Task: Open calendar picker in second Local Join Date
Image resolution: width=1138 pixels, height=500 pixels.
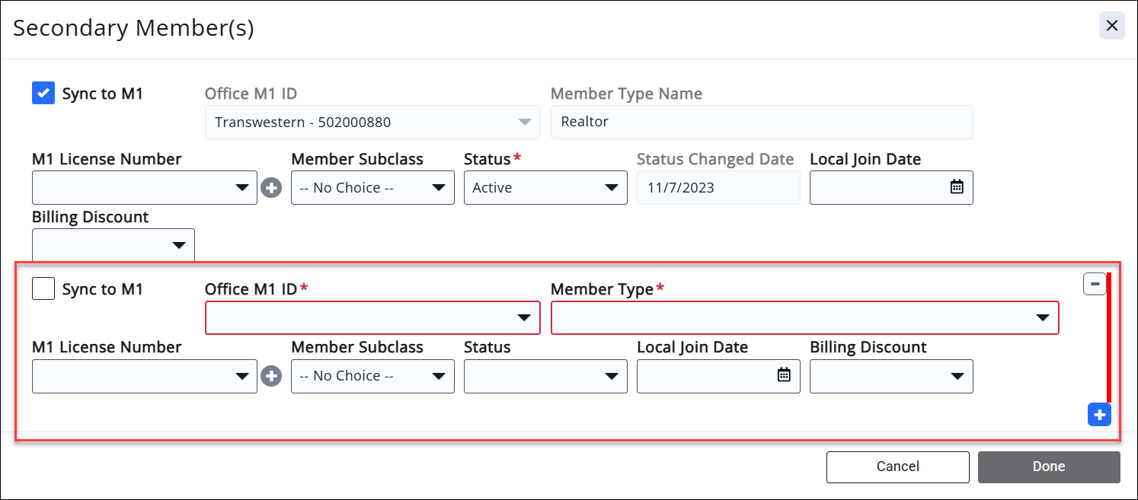Action: click(784, 375)
